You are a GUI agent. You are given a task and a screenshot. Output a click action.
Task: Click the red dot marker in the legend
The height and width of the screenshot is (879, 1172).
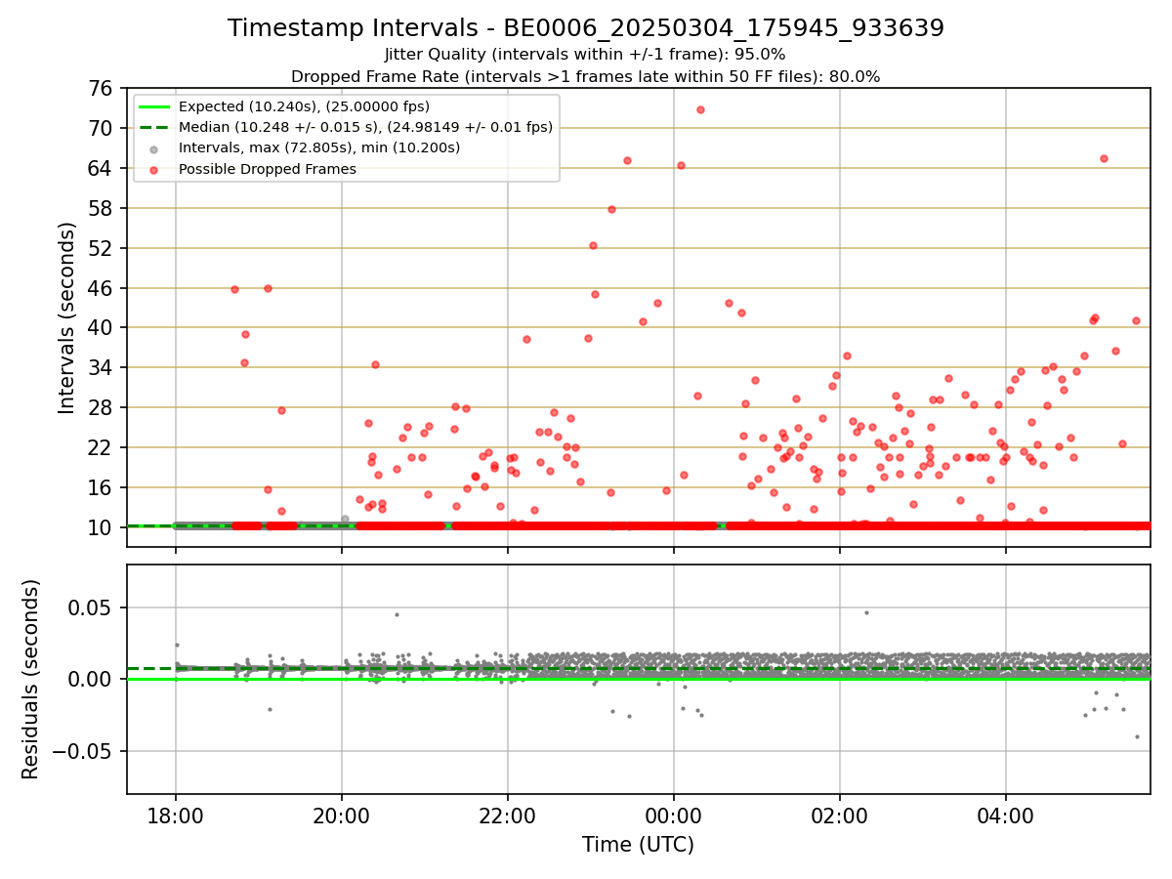click(154, 169)
